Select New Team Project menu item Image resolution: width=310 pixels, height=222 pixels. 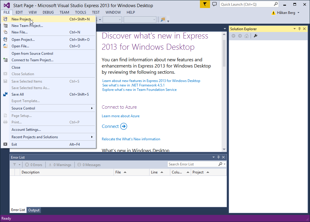coord(48,26)
